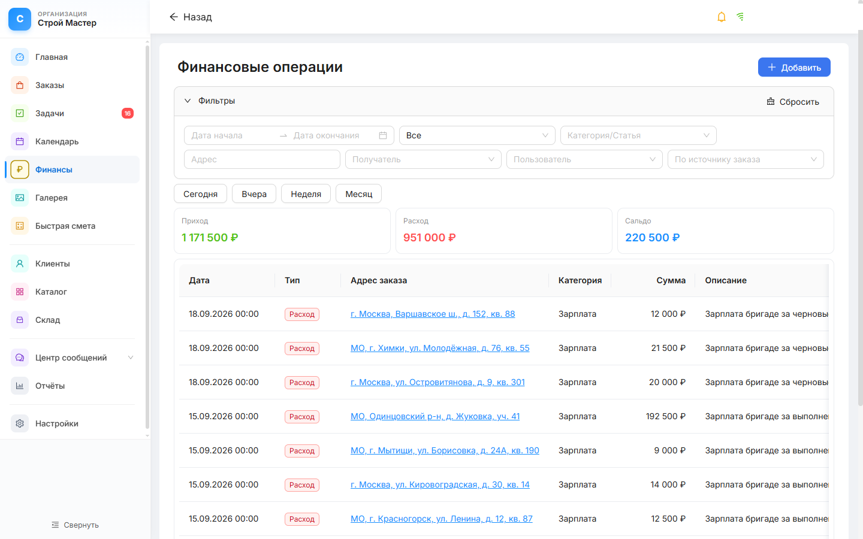Screen dimensions: 863x539
Task: Click the date range calendar icon
Action: tap(383, 135)
